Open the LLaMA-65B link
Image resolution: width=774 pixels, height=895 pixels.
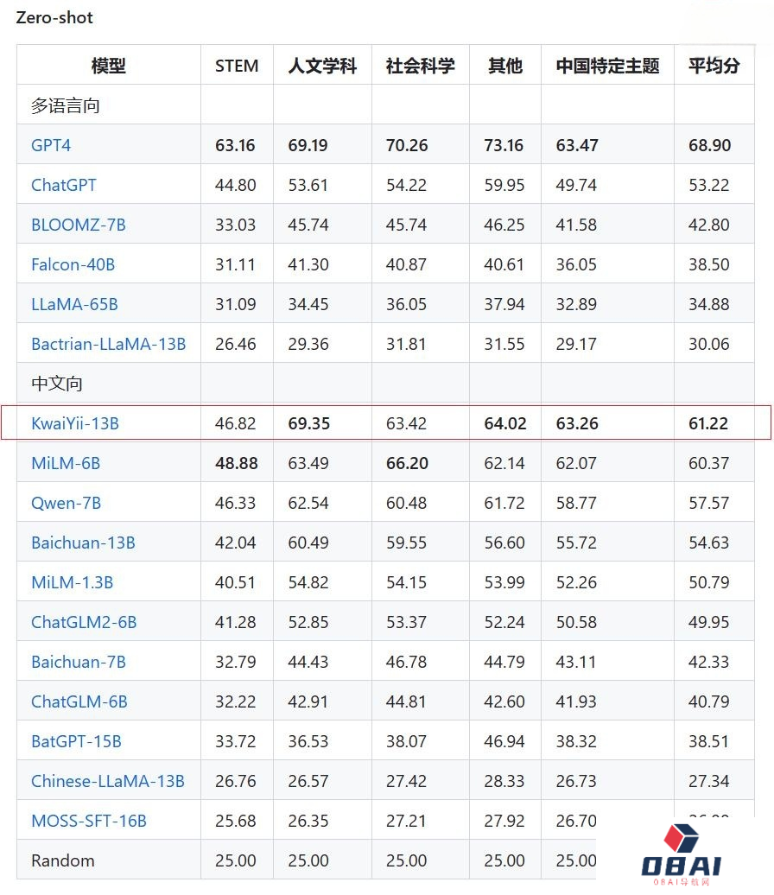(x=74, y=304)
